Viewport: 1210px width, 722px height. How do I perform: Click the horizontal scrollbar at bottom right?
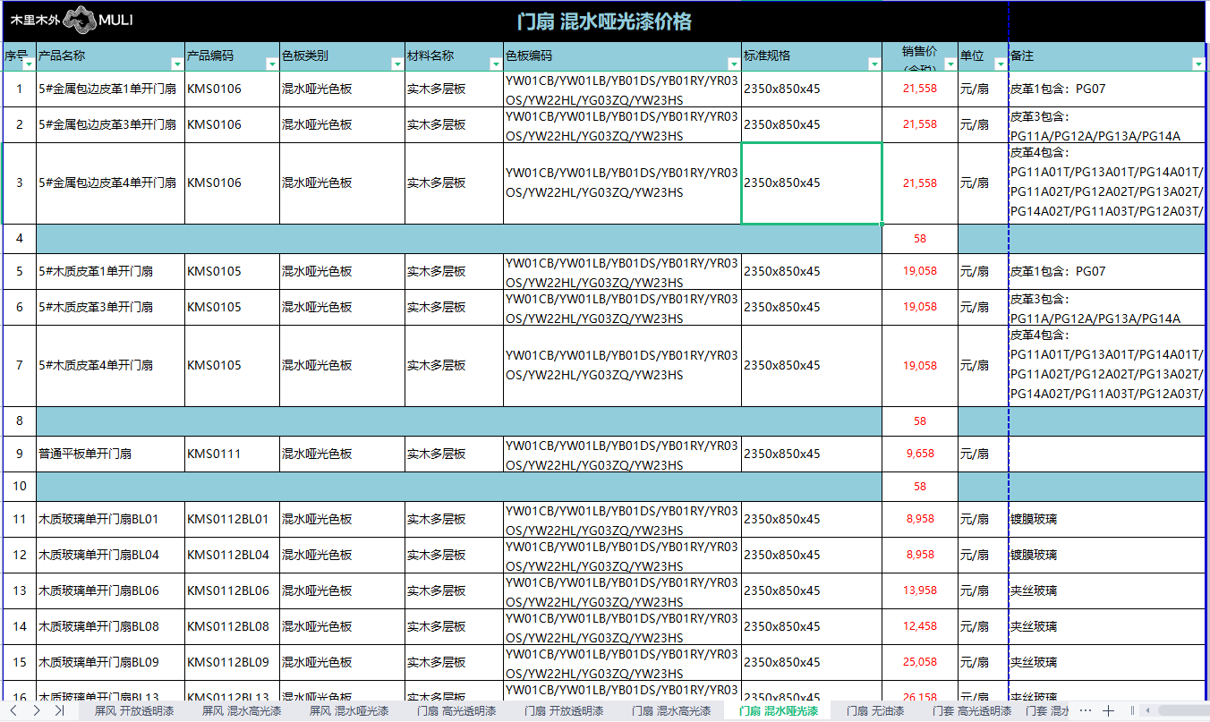point(1172,710)
